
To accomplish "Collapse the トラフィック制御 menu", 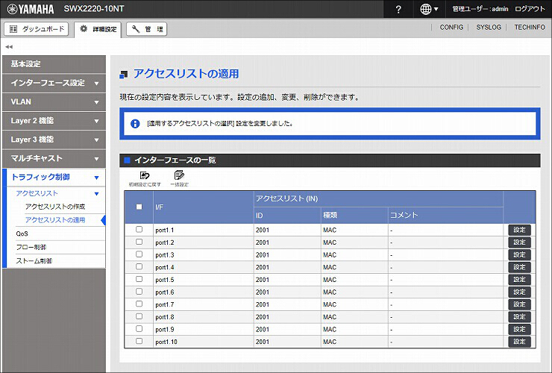I will (54, 177).
